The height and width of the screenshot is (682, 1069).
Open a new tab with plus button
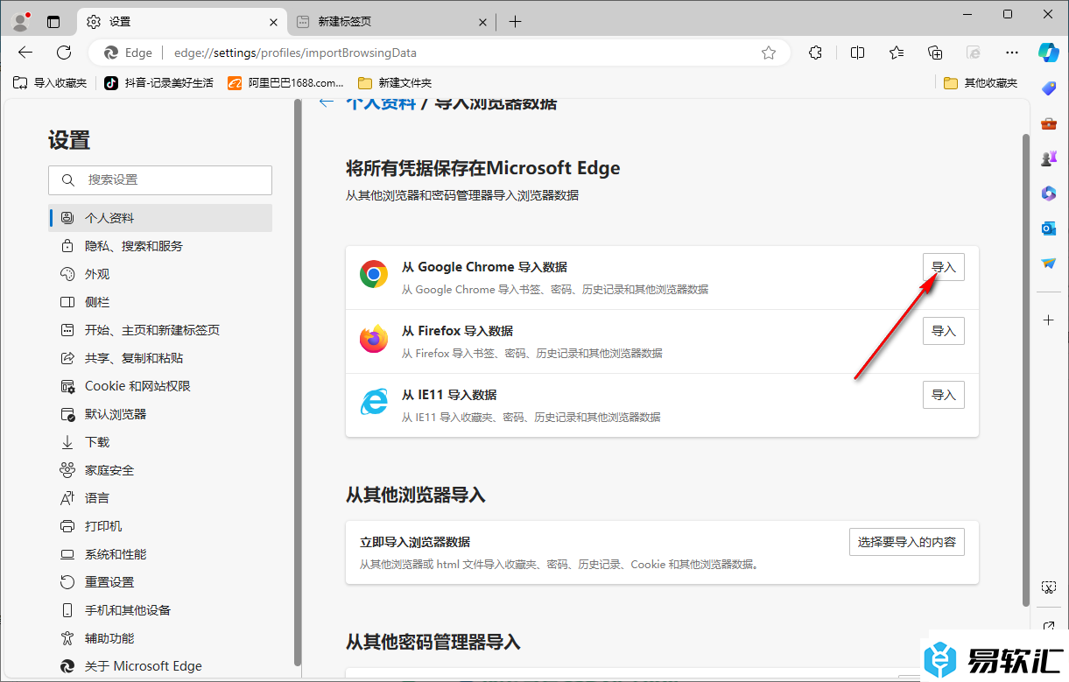tap(516, 22)
